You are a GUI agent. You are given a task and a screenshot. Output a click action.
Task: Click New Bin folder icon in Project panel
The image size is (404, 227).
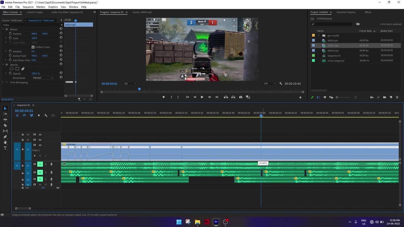point(384,97)
